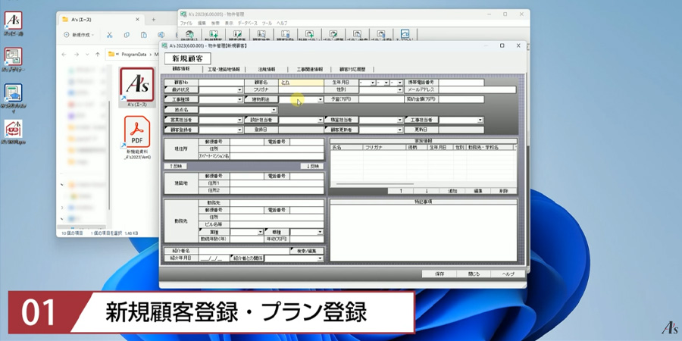Click the third desktop shortcut icon
Image resolution: width=682 pixels, height=341 pixels.
[x=13, y=92]
